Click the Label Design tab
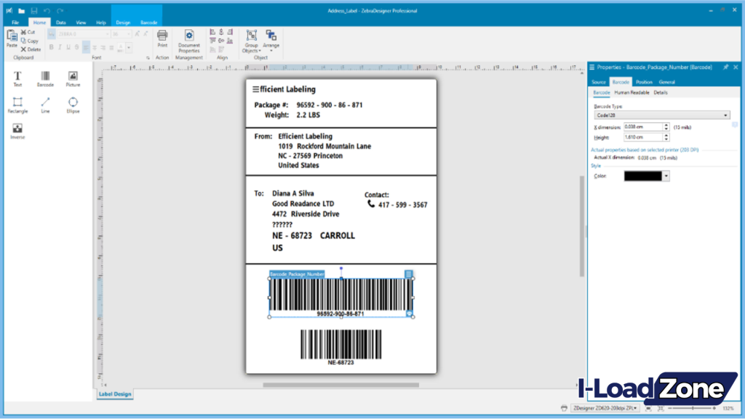The image size is (745, 419). pos(114,394)
